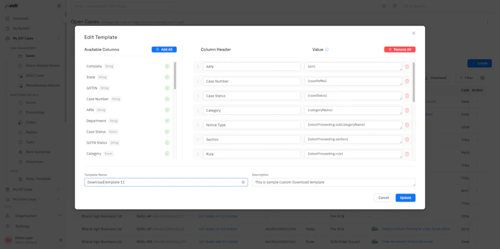Delete the Notice Type column row
This screenshot has width=500, height=249.
tap(407, 125)
